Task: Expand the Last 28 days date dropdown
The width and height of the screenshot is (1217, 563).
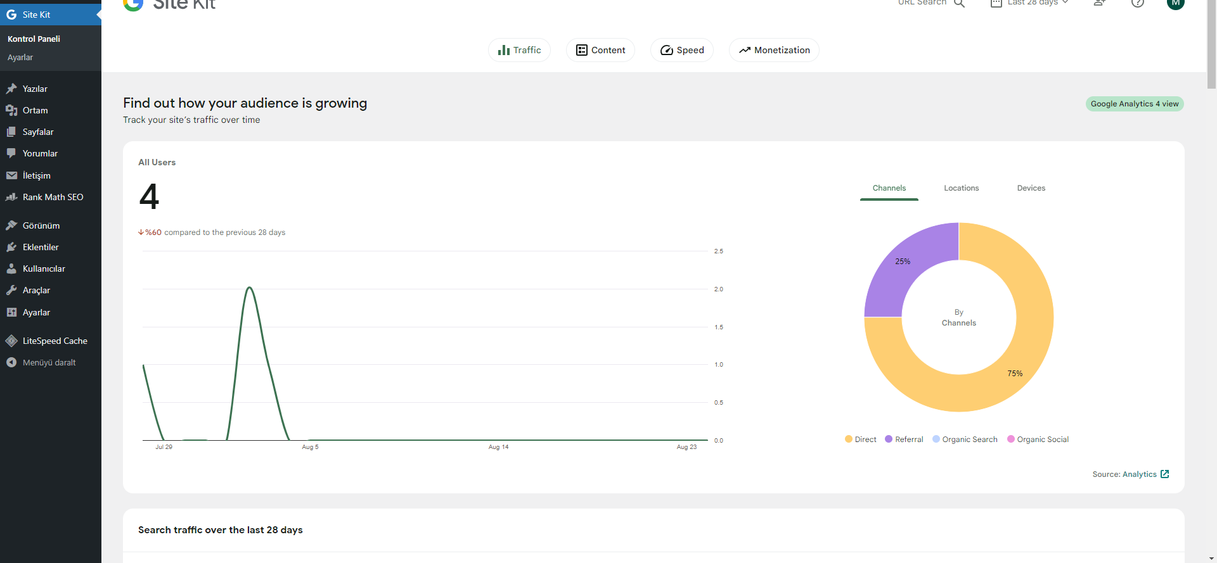Action: point(1029,3)
